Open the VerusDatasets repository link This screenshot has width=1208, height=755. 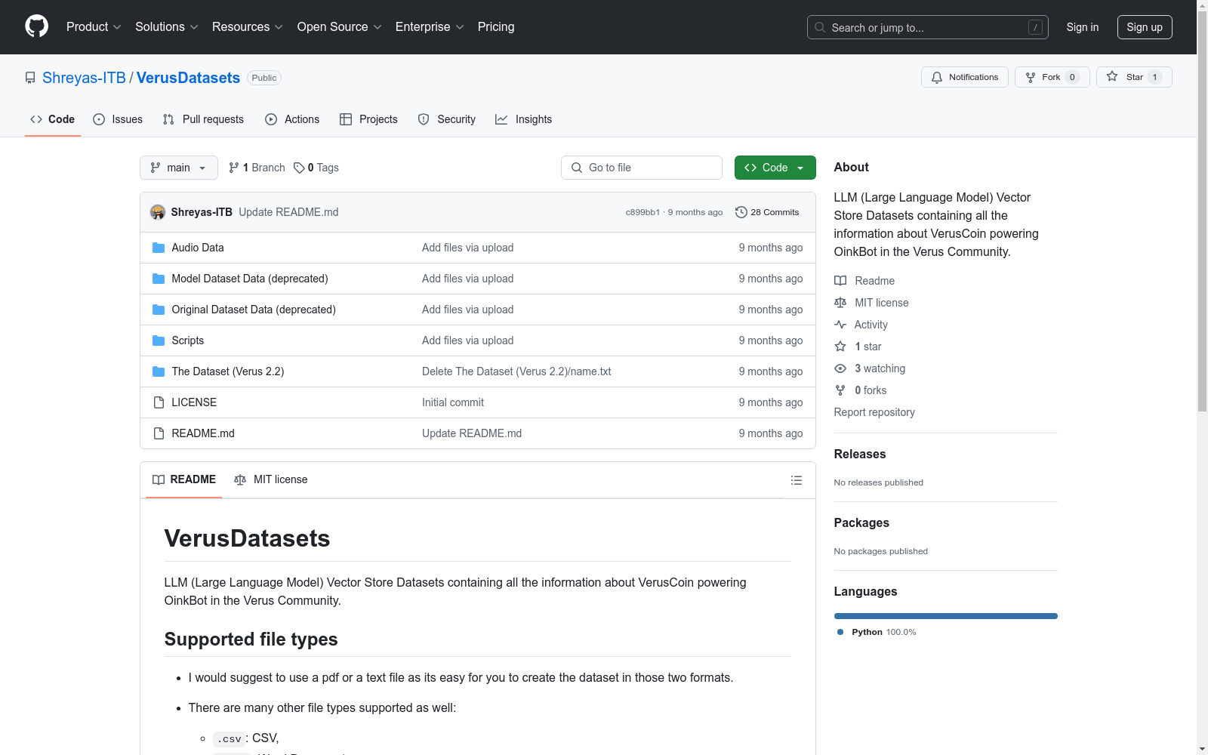point(188,78)
